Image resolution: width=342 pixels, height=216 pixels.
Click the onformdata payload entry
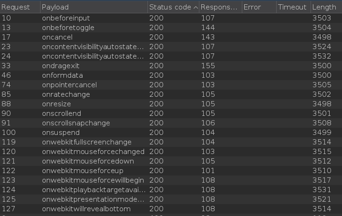[x=62, y=75]
